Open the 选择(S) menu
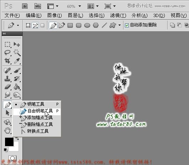 [x=96, y=16]
